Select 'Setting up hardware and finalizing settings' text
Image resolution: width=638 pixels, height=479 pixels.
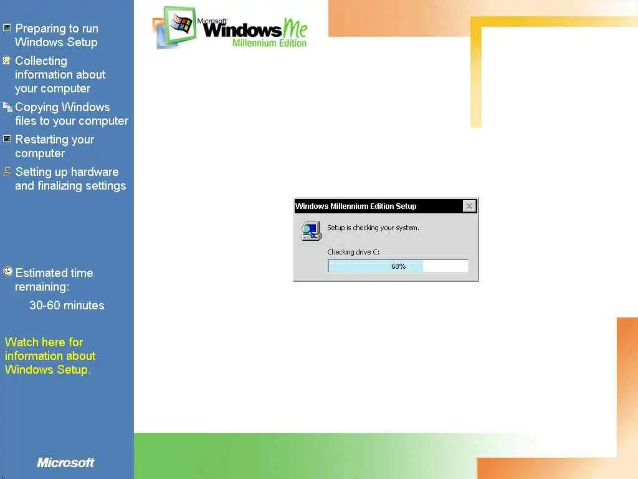click(70, 179)
